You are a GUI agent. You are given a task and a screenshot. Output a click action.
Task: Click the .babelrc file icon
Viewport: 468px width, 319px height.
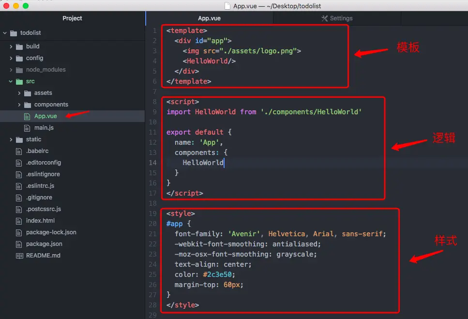[19, 152]
